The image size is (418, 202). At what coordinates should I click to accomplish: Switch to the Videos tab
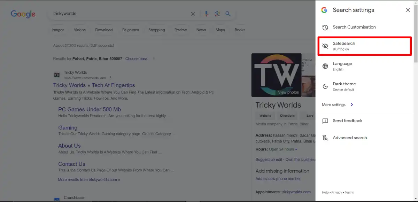coord(80,30)
